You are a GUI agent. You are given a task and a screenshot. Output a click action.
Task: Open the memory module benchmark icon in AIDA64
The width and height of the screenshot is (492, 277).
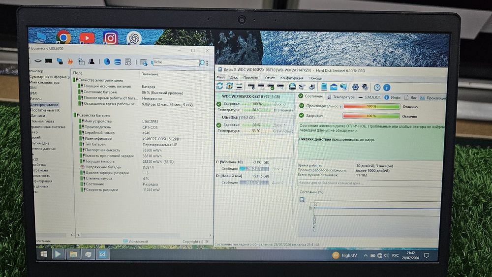point(49,61)
